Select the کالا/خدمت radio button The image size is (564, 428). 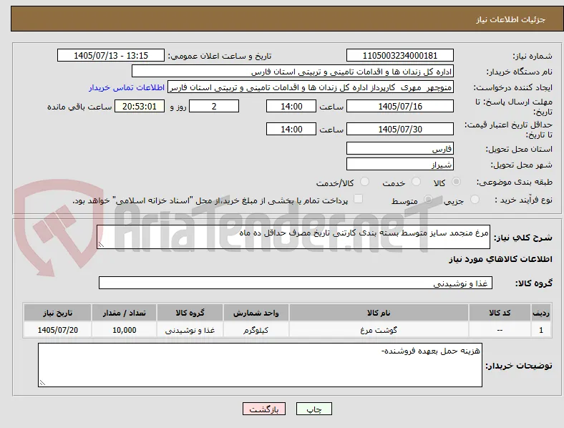[365, 182]
